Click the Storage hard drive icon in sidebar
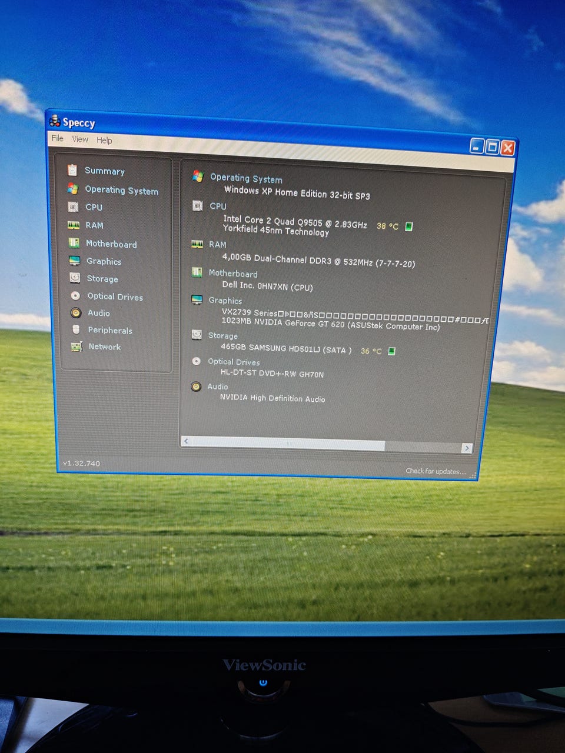 75,278
